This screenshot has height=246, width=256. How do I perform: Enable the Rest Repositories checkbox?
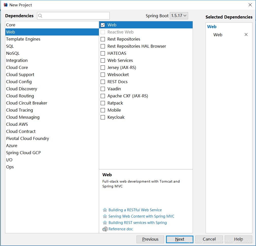[103, 39]
